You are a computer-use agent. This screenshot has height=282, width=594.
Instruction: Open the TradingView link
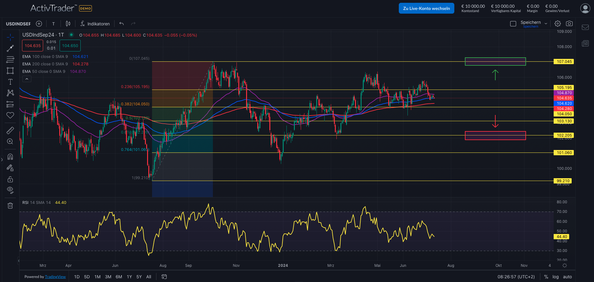point(55,276)
